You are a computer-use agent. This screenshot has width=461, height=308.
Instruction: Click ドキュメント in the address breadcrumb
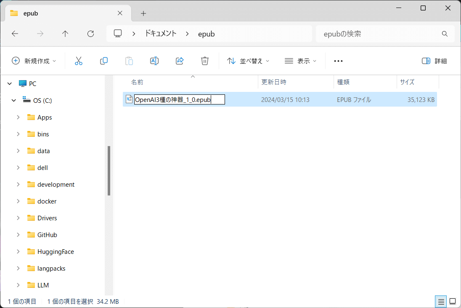pyautogui.click(x=161, y=34)
